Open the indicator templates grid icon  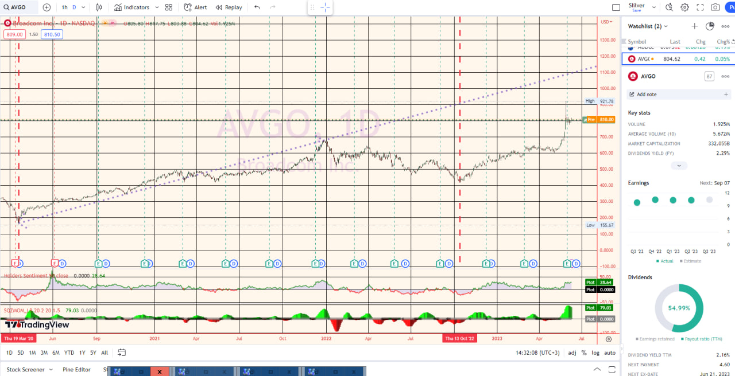tap(168, 7)
